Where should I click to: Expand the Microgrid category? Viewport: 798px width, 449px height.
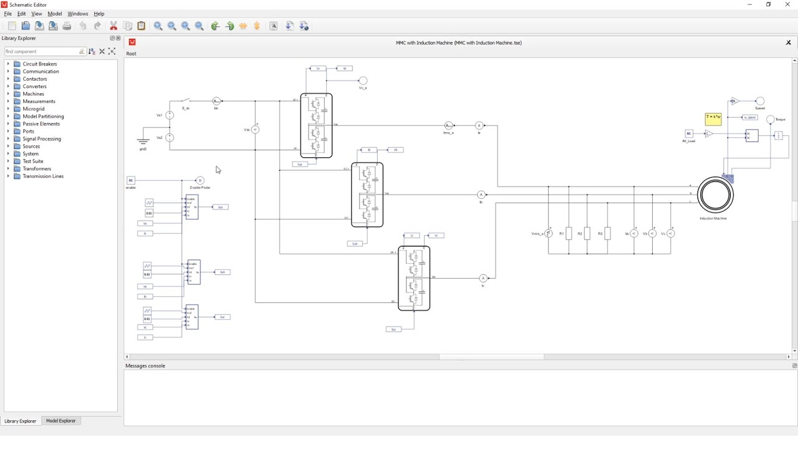point(9,109)
